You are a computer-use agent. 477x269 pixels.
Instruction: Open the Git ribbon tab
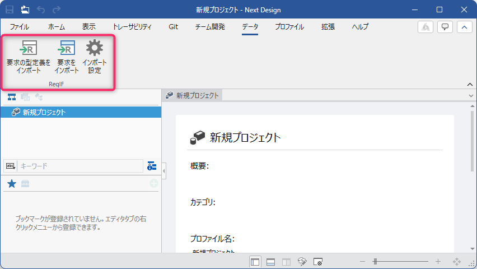[174, 27]
